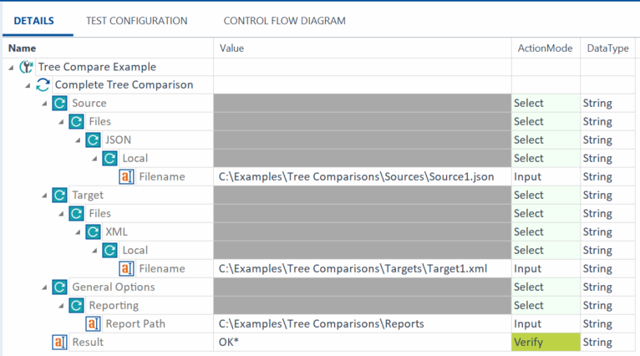Screen dimensions: 640x356
Task: Click the XML node icon
Action: coord(93,232)
